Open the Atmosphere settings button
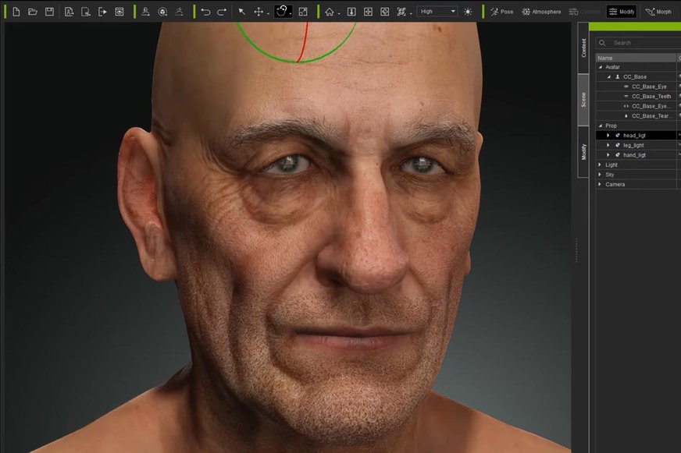681x453 pixels. pyautogui.click(x=541, y=12)
